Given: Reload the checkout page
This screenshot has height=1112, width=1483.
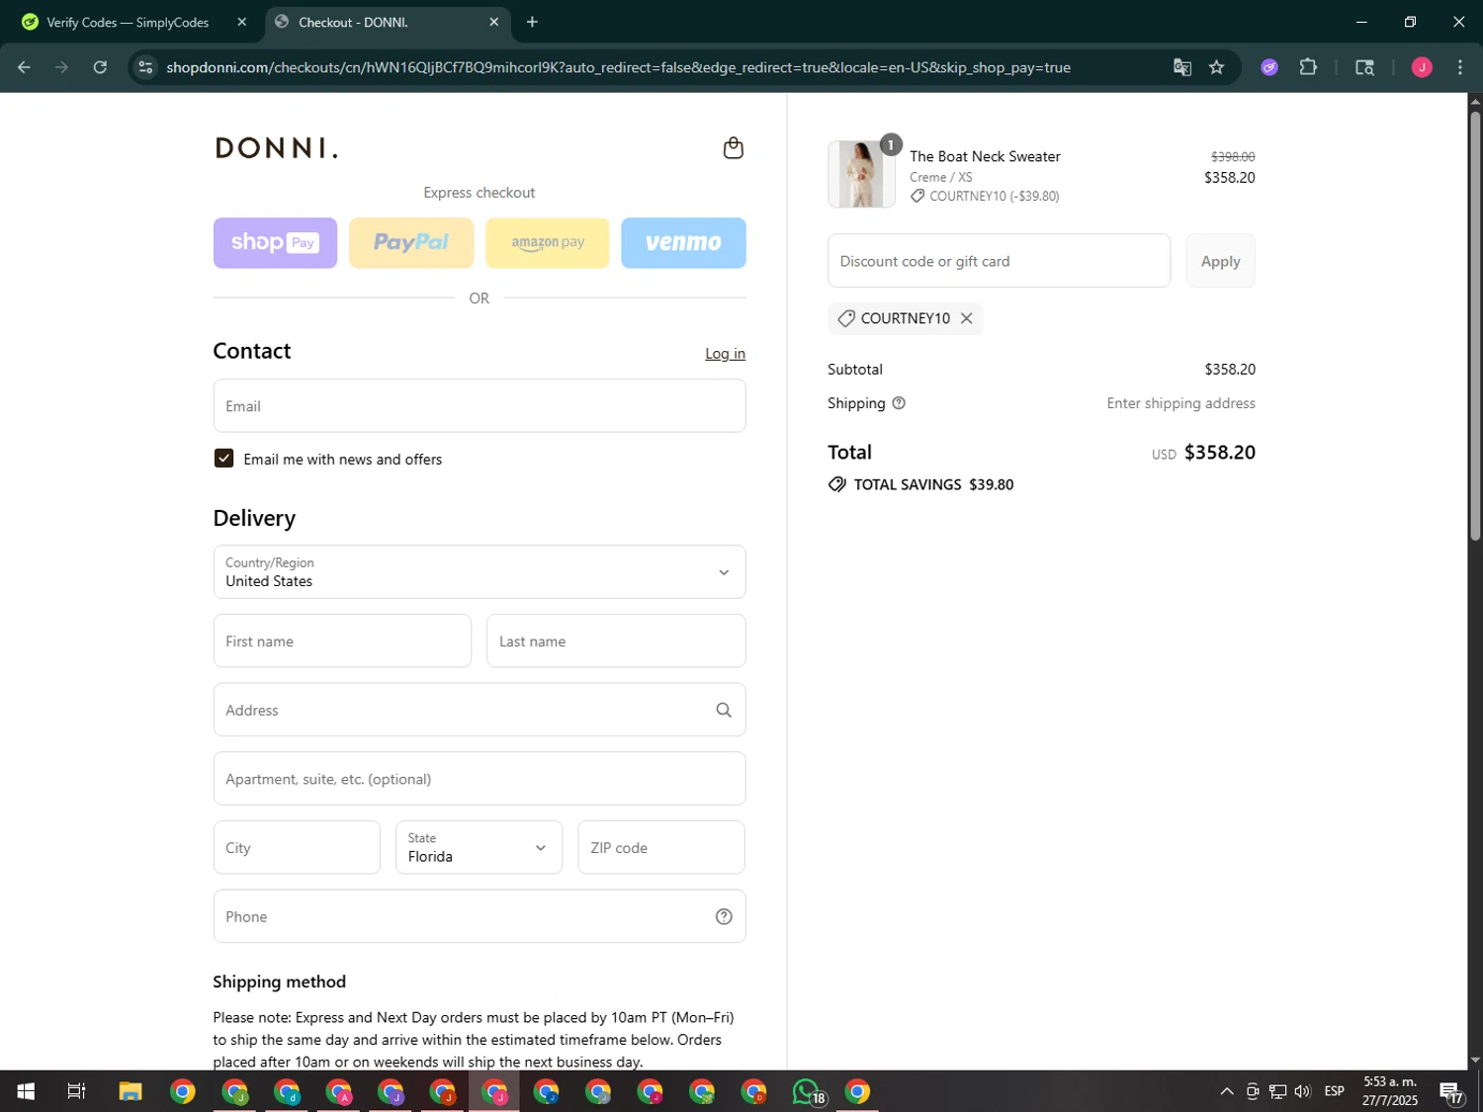Looking at the screenshot, I should coord(100,67).
